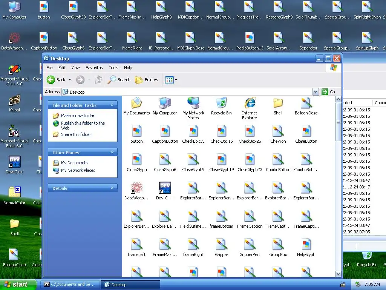The height and width of the screenshot is (290, 386).
Task: Select GripperVert file icon
Action: pos(250,248)
